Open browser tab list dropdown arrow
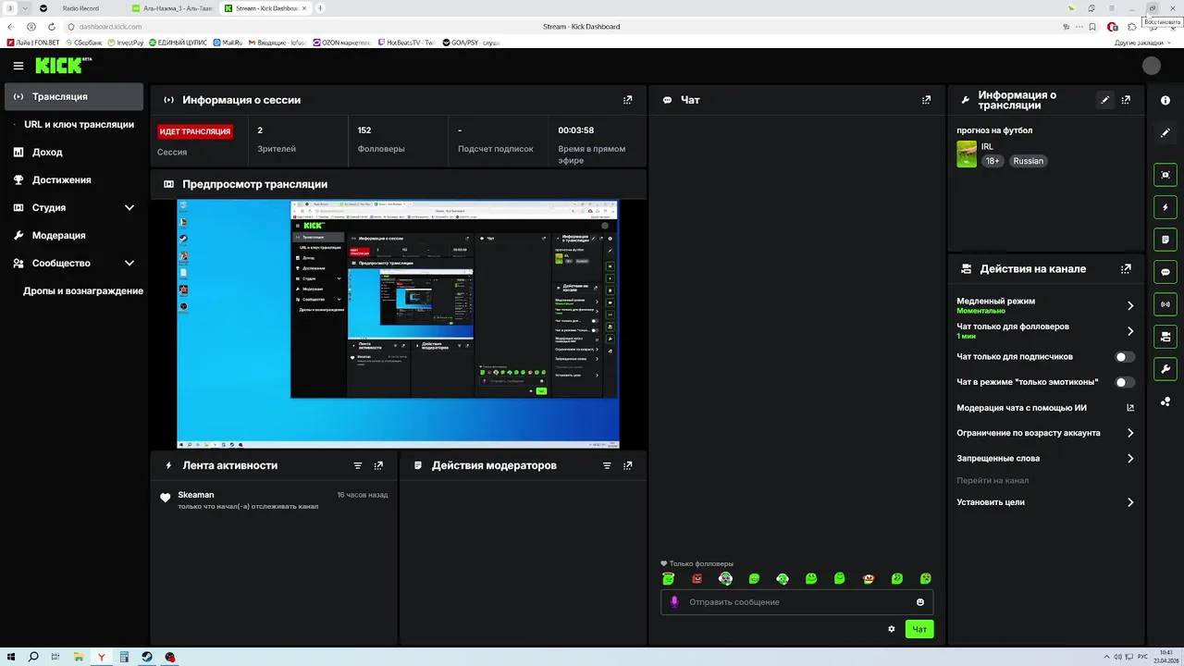Screen dimensions: 1184x666 tap(26, 8)
